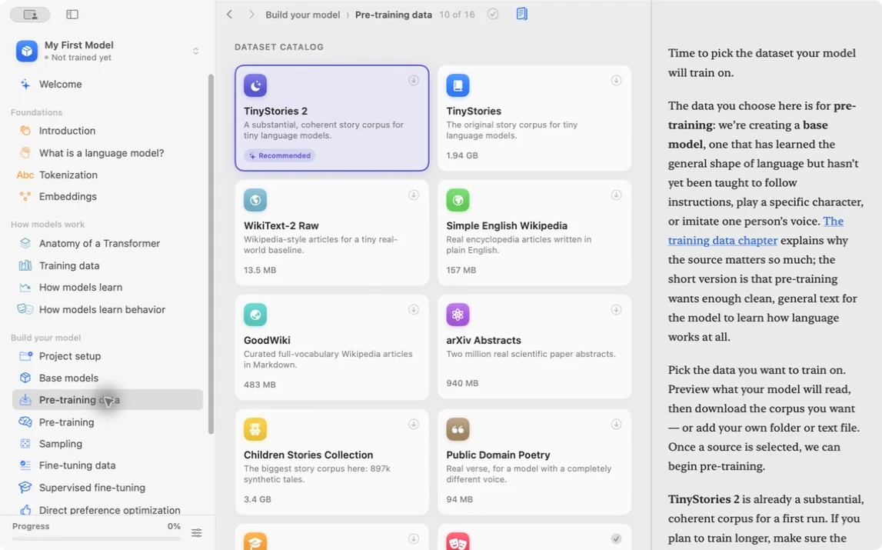Download the TinyStories dataset

pos(616,81)
